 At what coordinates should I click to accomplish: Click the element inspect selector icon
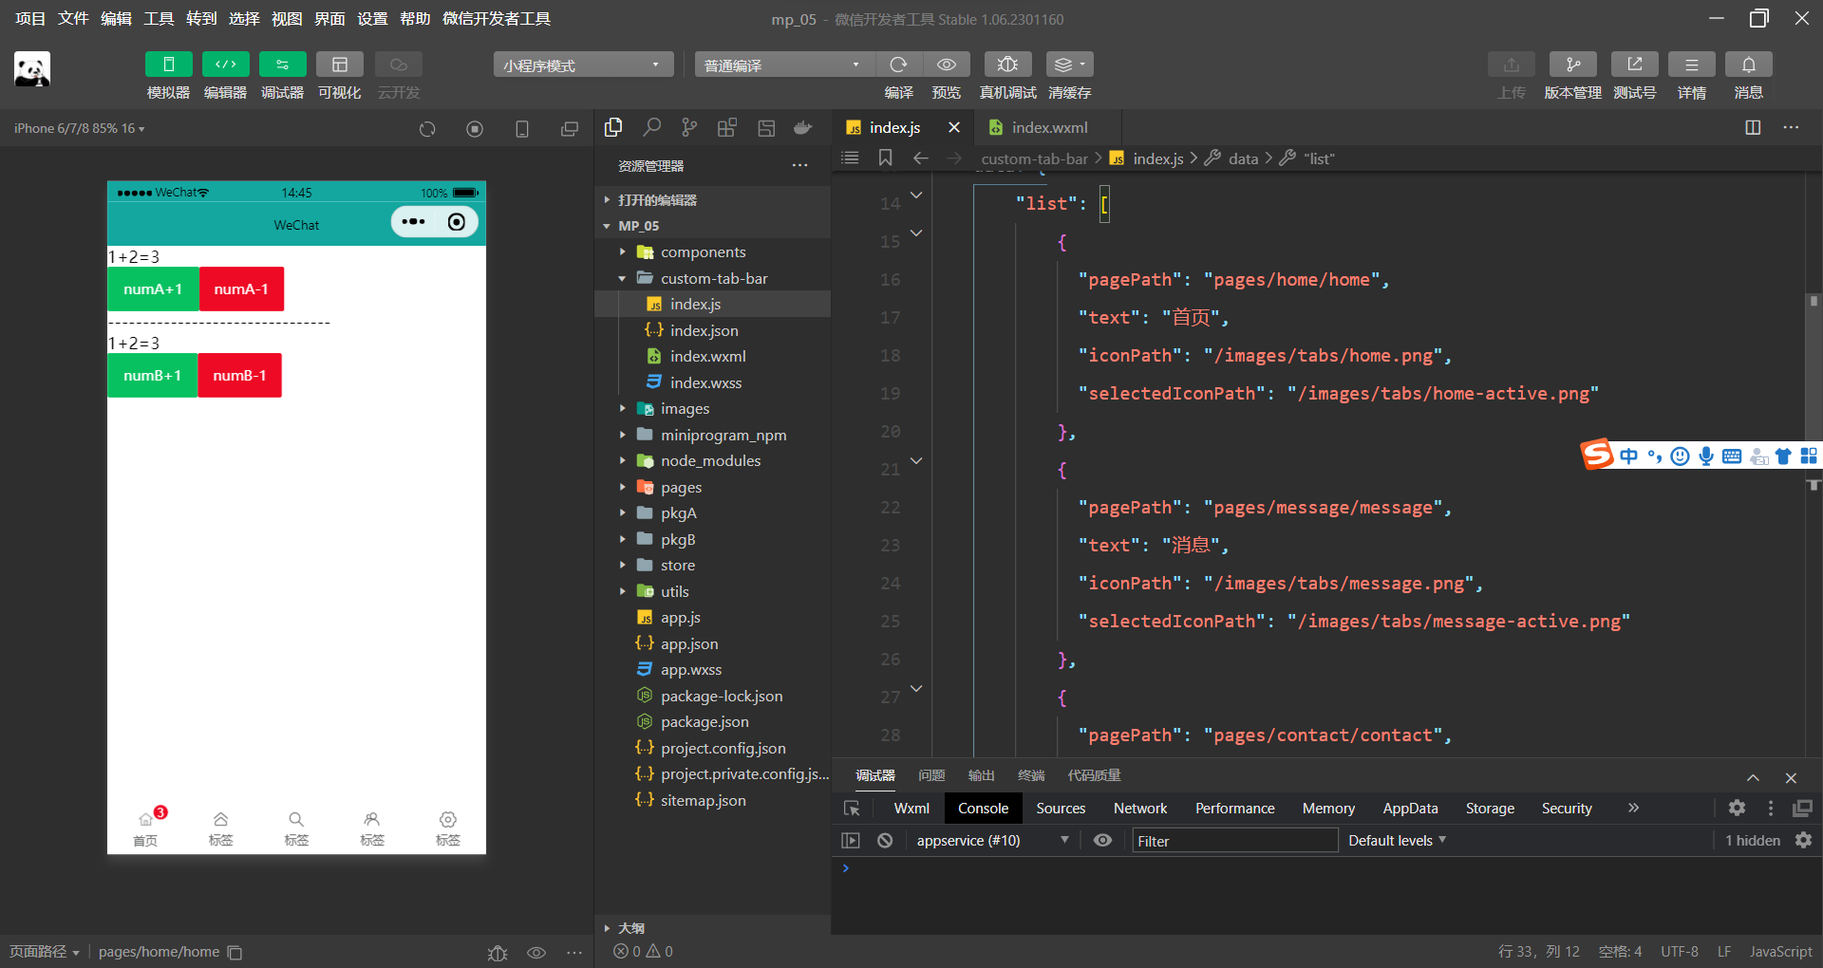coord(852,808)
